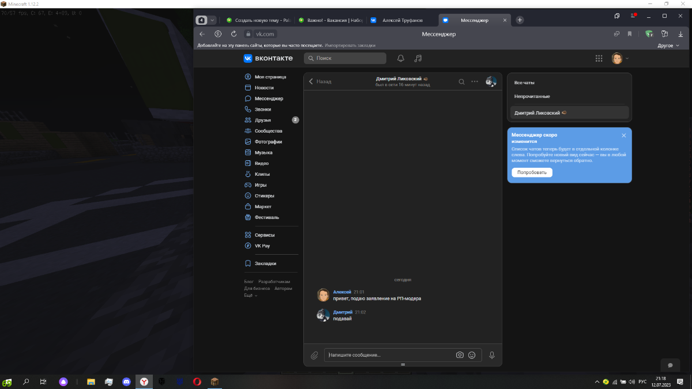Image resolution: width=692 pixels, height=389 pixels.
Task: Bookmark this page icon
Action: point(630,34)
